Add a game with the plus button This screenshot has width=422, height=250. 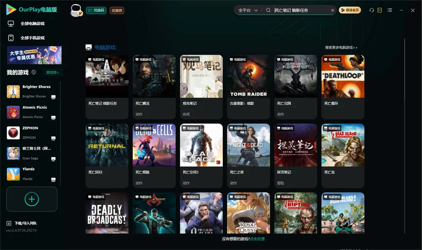pos(32,199)
